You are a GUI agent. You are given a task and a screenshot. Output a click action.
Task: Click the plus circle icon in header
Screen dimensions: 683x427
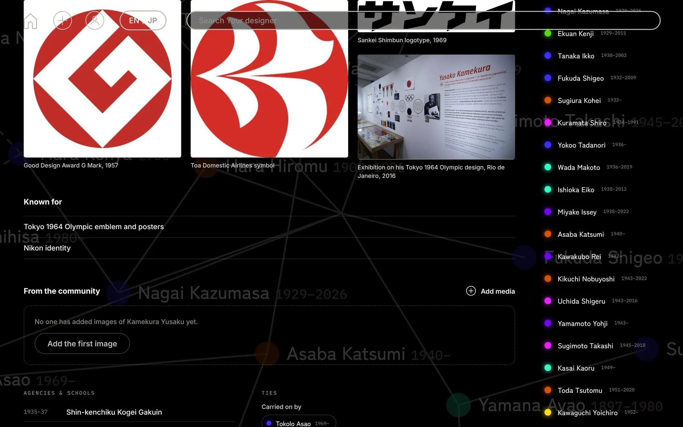tap(63, 20)
